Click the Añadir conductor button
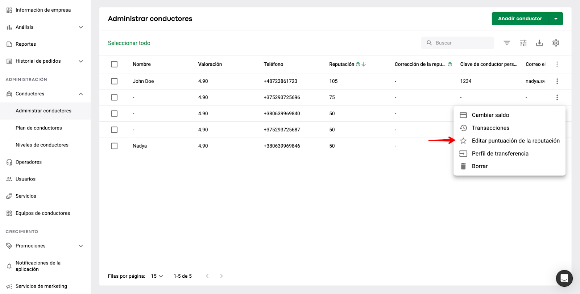 pyautogui.click(x=520, y=19)
